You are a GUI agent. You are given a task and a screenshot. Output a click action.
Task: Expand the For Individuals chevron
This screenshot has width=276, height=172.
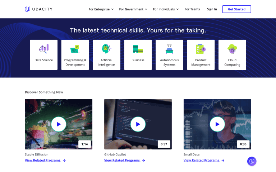[x=178, y=9]
